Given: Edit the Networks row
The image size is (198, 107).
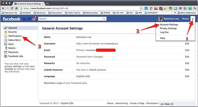Looking at the screenshot, I should (187, 63).
